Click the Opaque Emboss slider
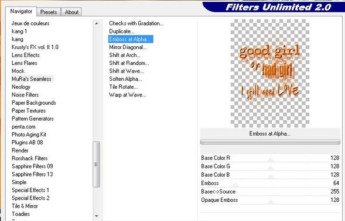Screen dimensions: 345x221 click(270, 200)
